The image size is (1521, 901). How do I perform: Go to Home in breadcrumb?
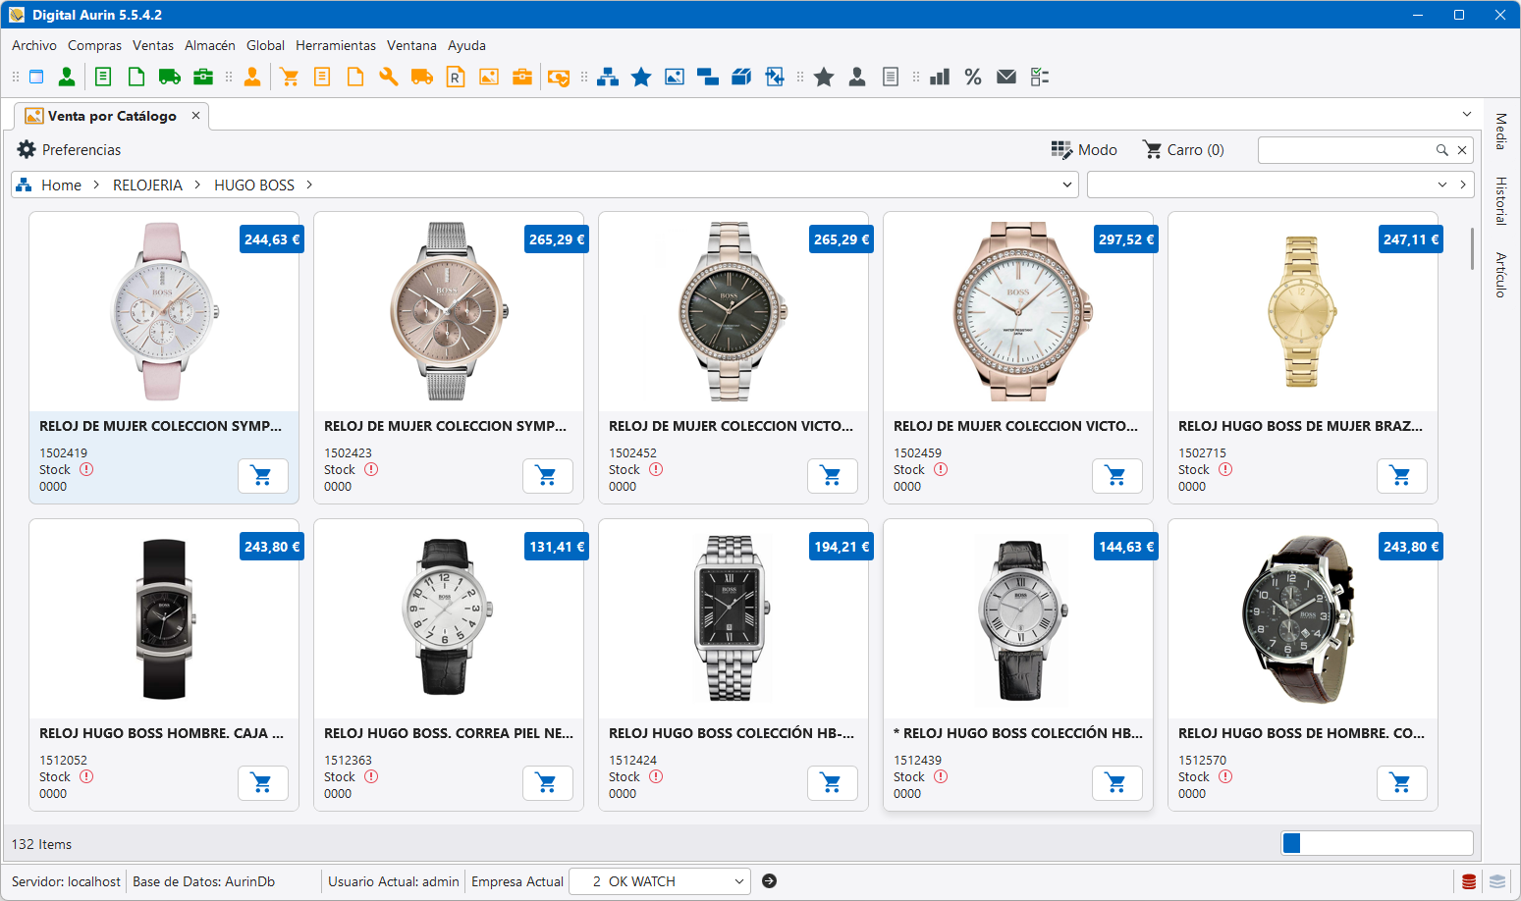[x=61, y=185]
